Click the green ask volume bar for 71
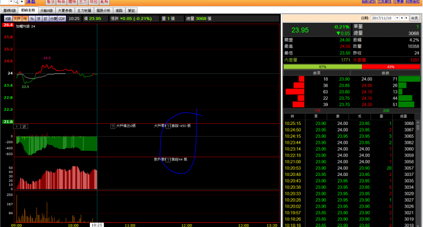Image resolution: width=423 pixels, height=227 pixels. (x=409, y=79)
